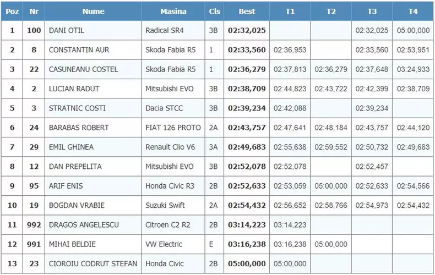Click the T1 column header

click(290, 11)
